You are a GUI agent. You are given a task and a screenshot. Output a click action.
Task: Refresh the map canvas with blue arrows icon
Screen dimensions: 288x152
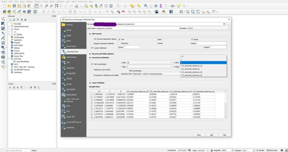111,6
